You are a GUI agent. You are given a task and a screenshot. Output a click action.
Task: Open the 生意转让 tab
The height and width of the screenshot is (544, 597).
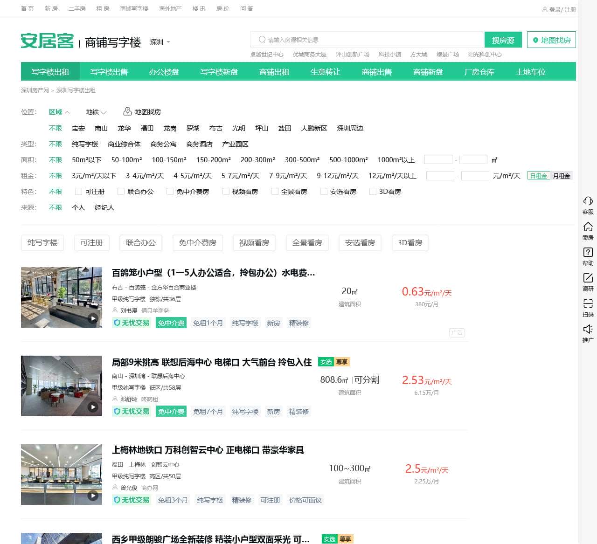tap(326, 72)
